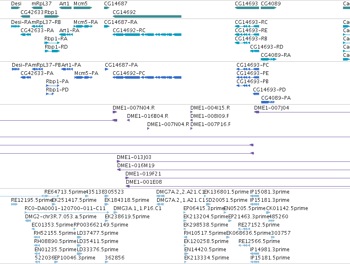
Task: Select EST EP06415.3prime
Action: (x=185, y=213)
